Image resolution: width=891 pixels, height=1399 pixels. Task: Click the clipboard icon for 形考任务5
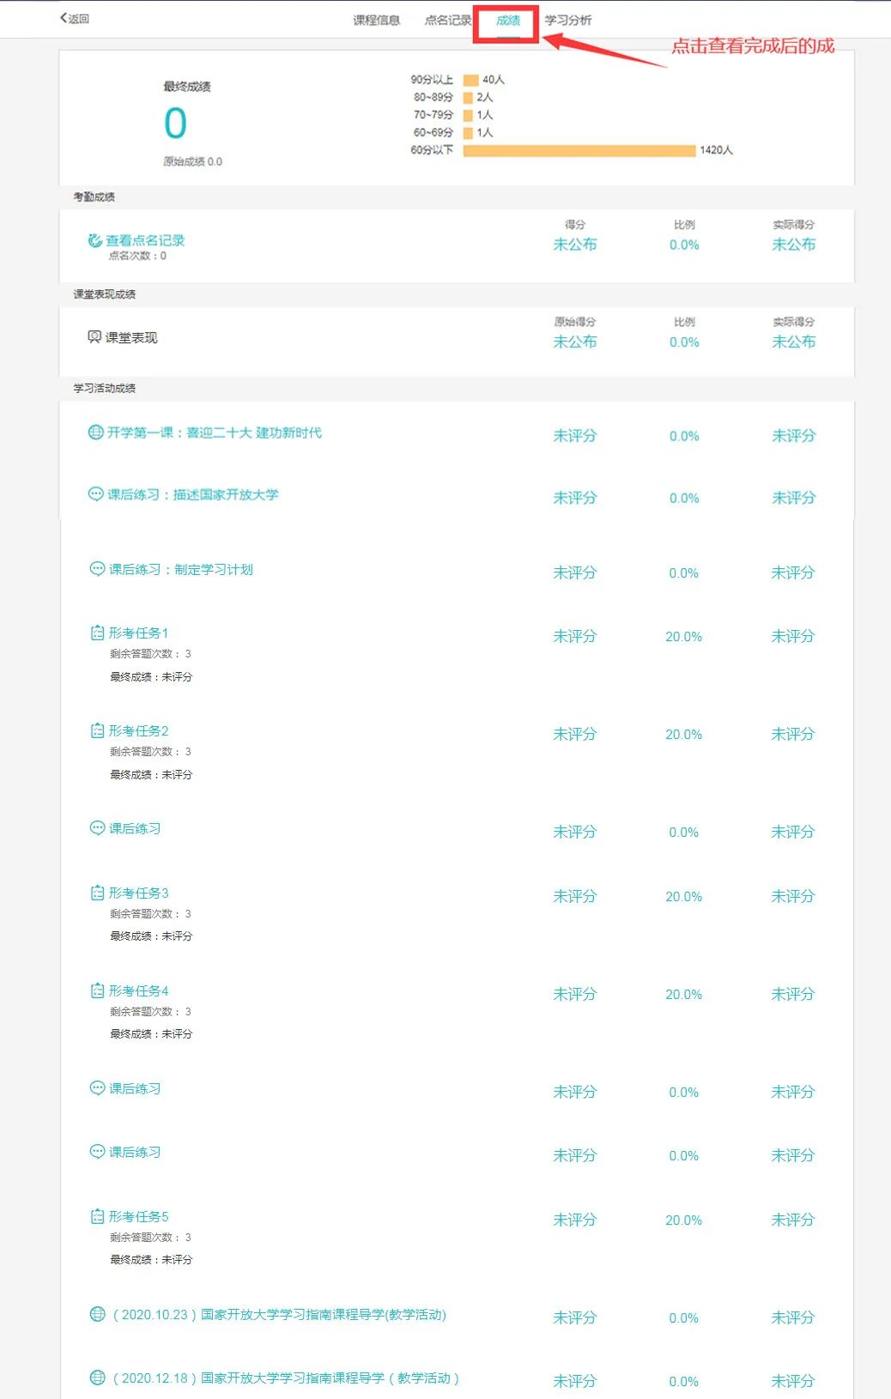(96, 1216)
